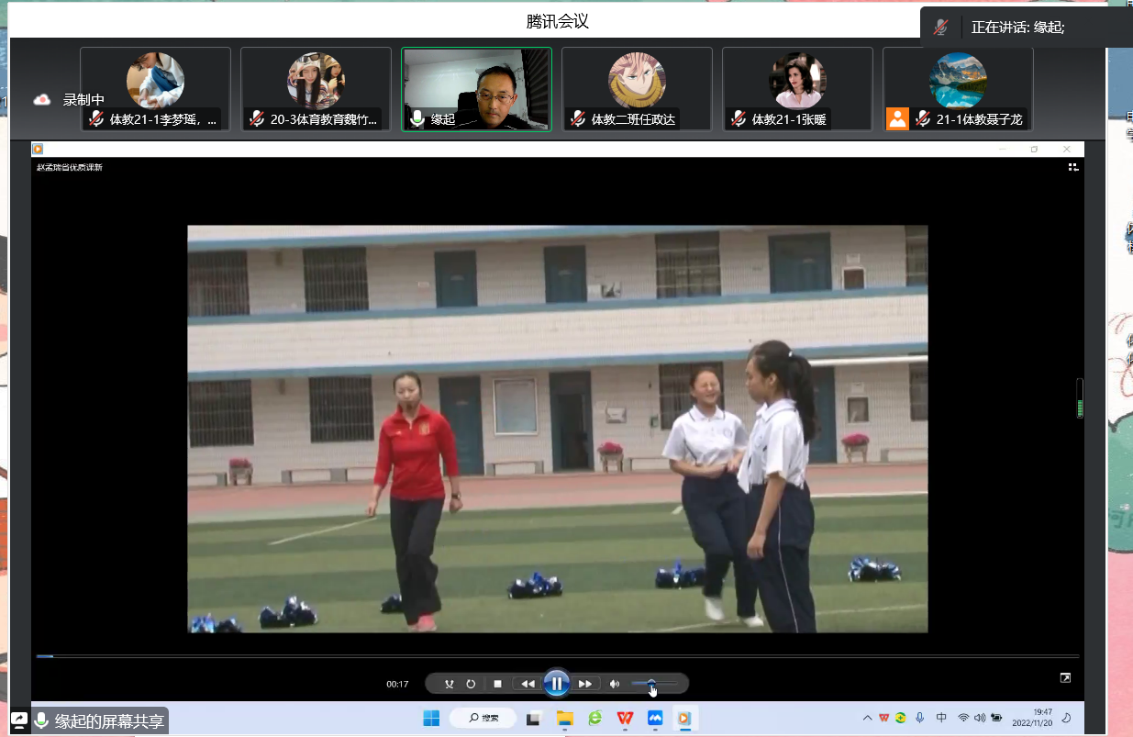Click the switch-to-library icon at top right of player

pos(1072,167)
